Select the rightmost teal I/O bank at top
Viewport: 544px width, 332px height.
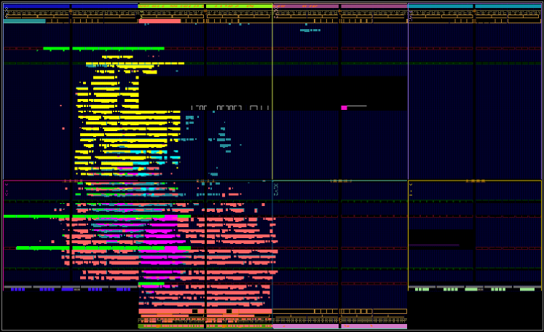point(508,7)
